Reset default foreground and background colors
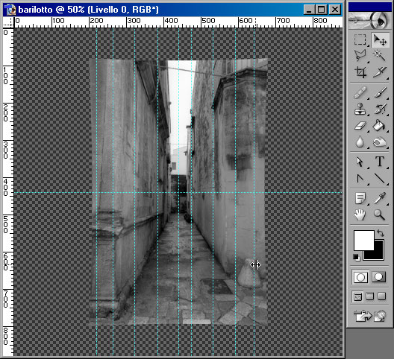The image size is (394, 359). click(356, 258)
